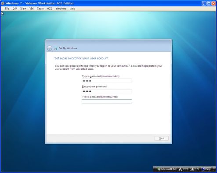Open the Windows menu in VMware

[x=61, y=9]
